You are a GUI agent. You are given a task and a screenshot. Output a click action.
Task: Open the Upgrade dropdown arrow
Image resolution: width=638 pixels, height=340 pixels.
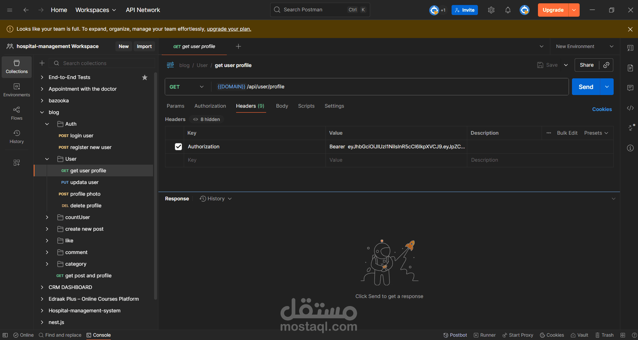[574, 10]
